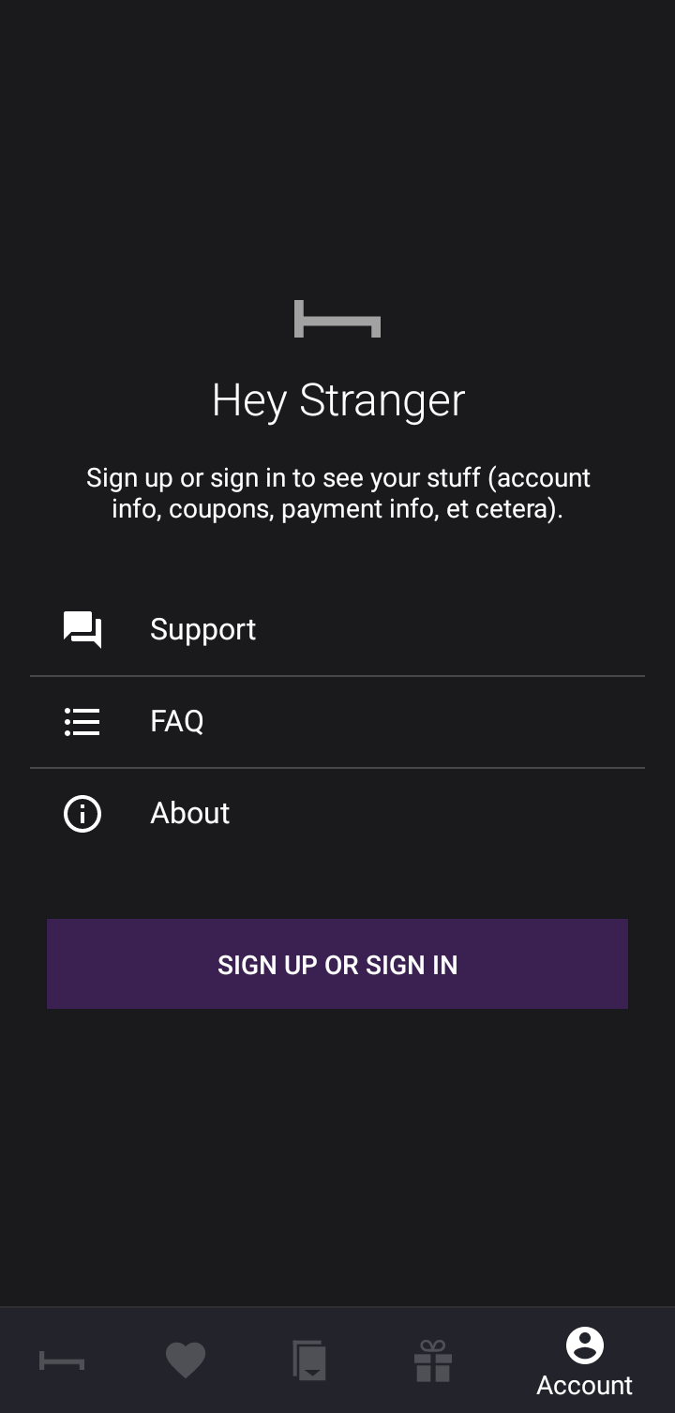Tap the About info circle icon

82,814
